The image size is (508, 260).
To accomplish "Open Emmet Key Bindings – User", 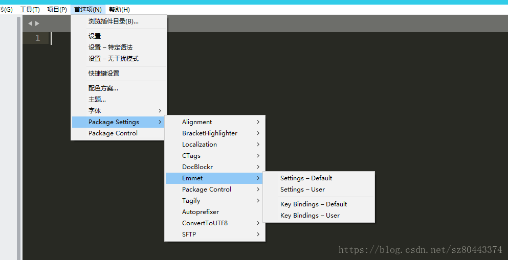I will [319, 216].
